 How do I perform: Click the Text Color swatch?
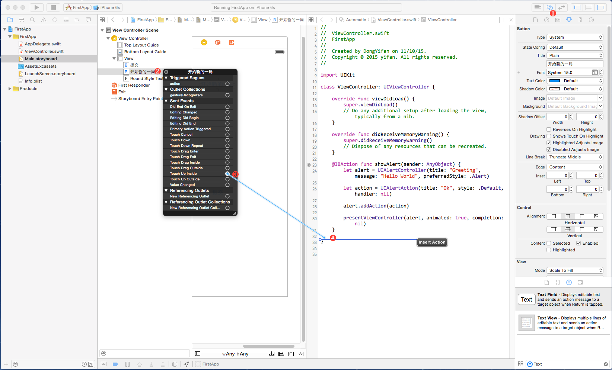point(554,81)
